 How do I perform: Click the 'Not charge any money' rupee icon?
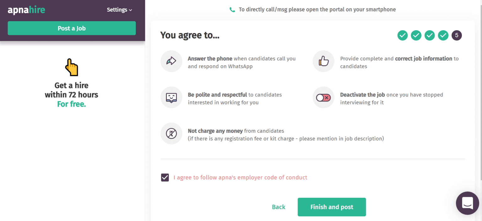171,133
